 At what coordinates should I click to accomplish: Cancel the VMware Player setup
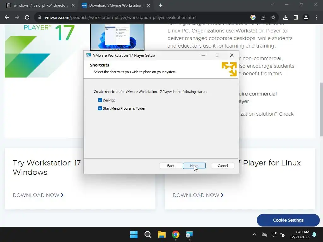(x=223, y=166)
